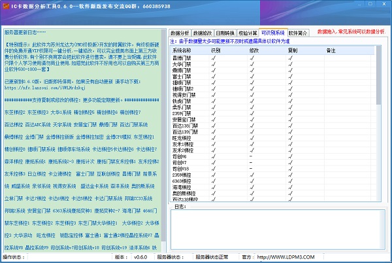
Task: Select the 司创V18 row
Action: (272, 169)
